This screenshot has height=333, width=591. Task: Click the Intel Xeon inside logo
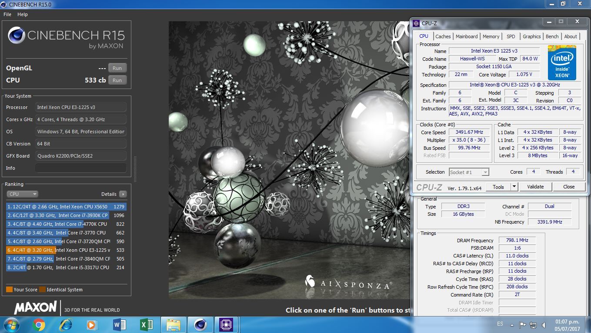click(x=562, y=63)
